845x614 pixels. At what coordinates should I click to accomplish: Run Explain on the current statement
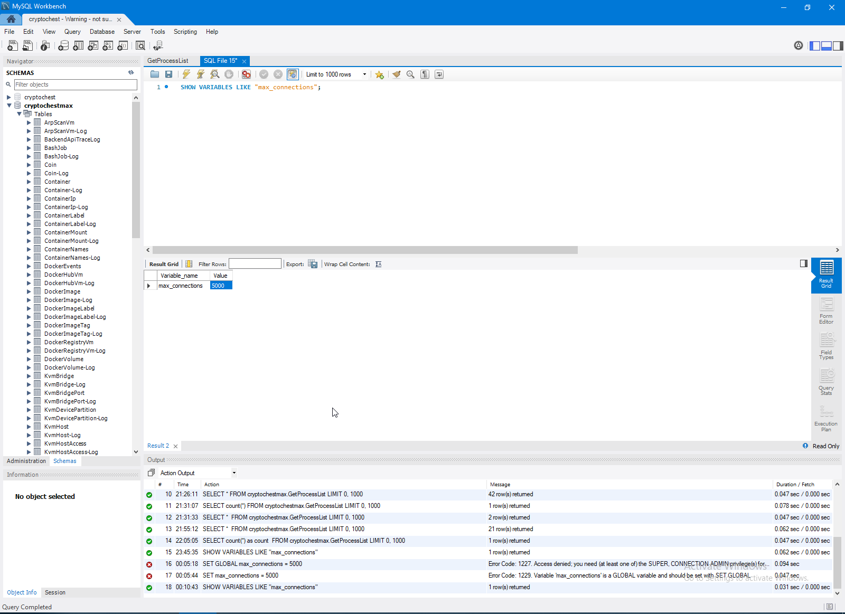click(x=215, y=74)
